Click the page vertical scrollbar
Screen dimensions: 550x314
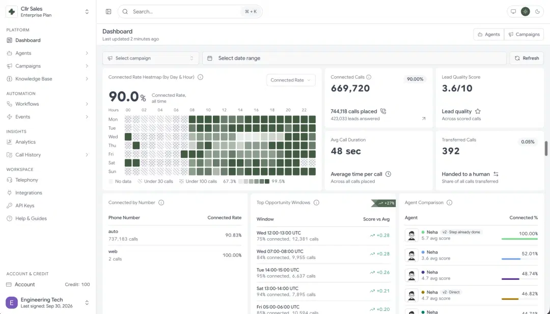coord(546,149)
